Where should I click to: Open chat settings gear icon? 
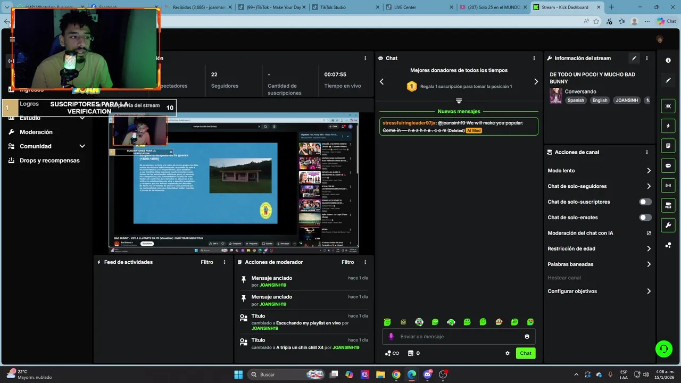(x=508, y=353)
